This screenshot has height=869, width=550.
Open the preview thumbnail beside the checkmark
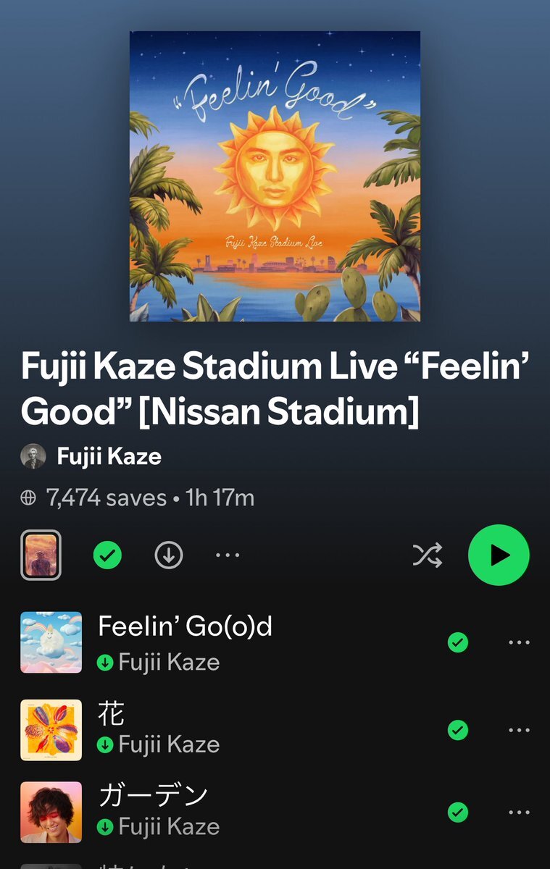tap(41, 555)
